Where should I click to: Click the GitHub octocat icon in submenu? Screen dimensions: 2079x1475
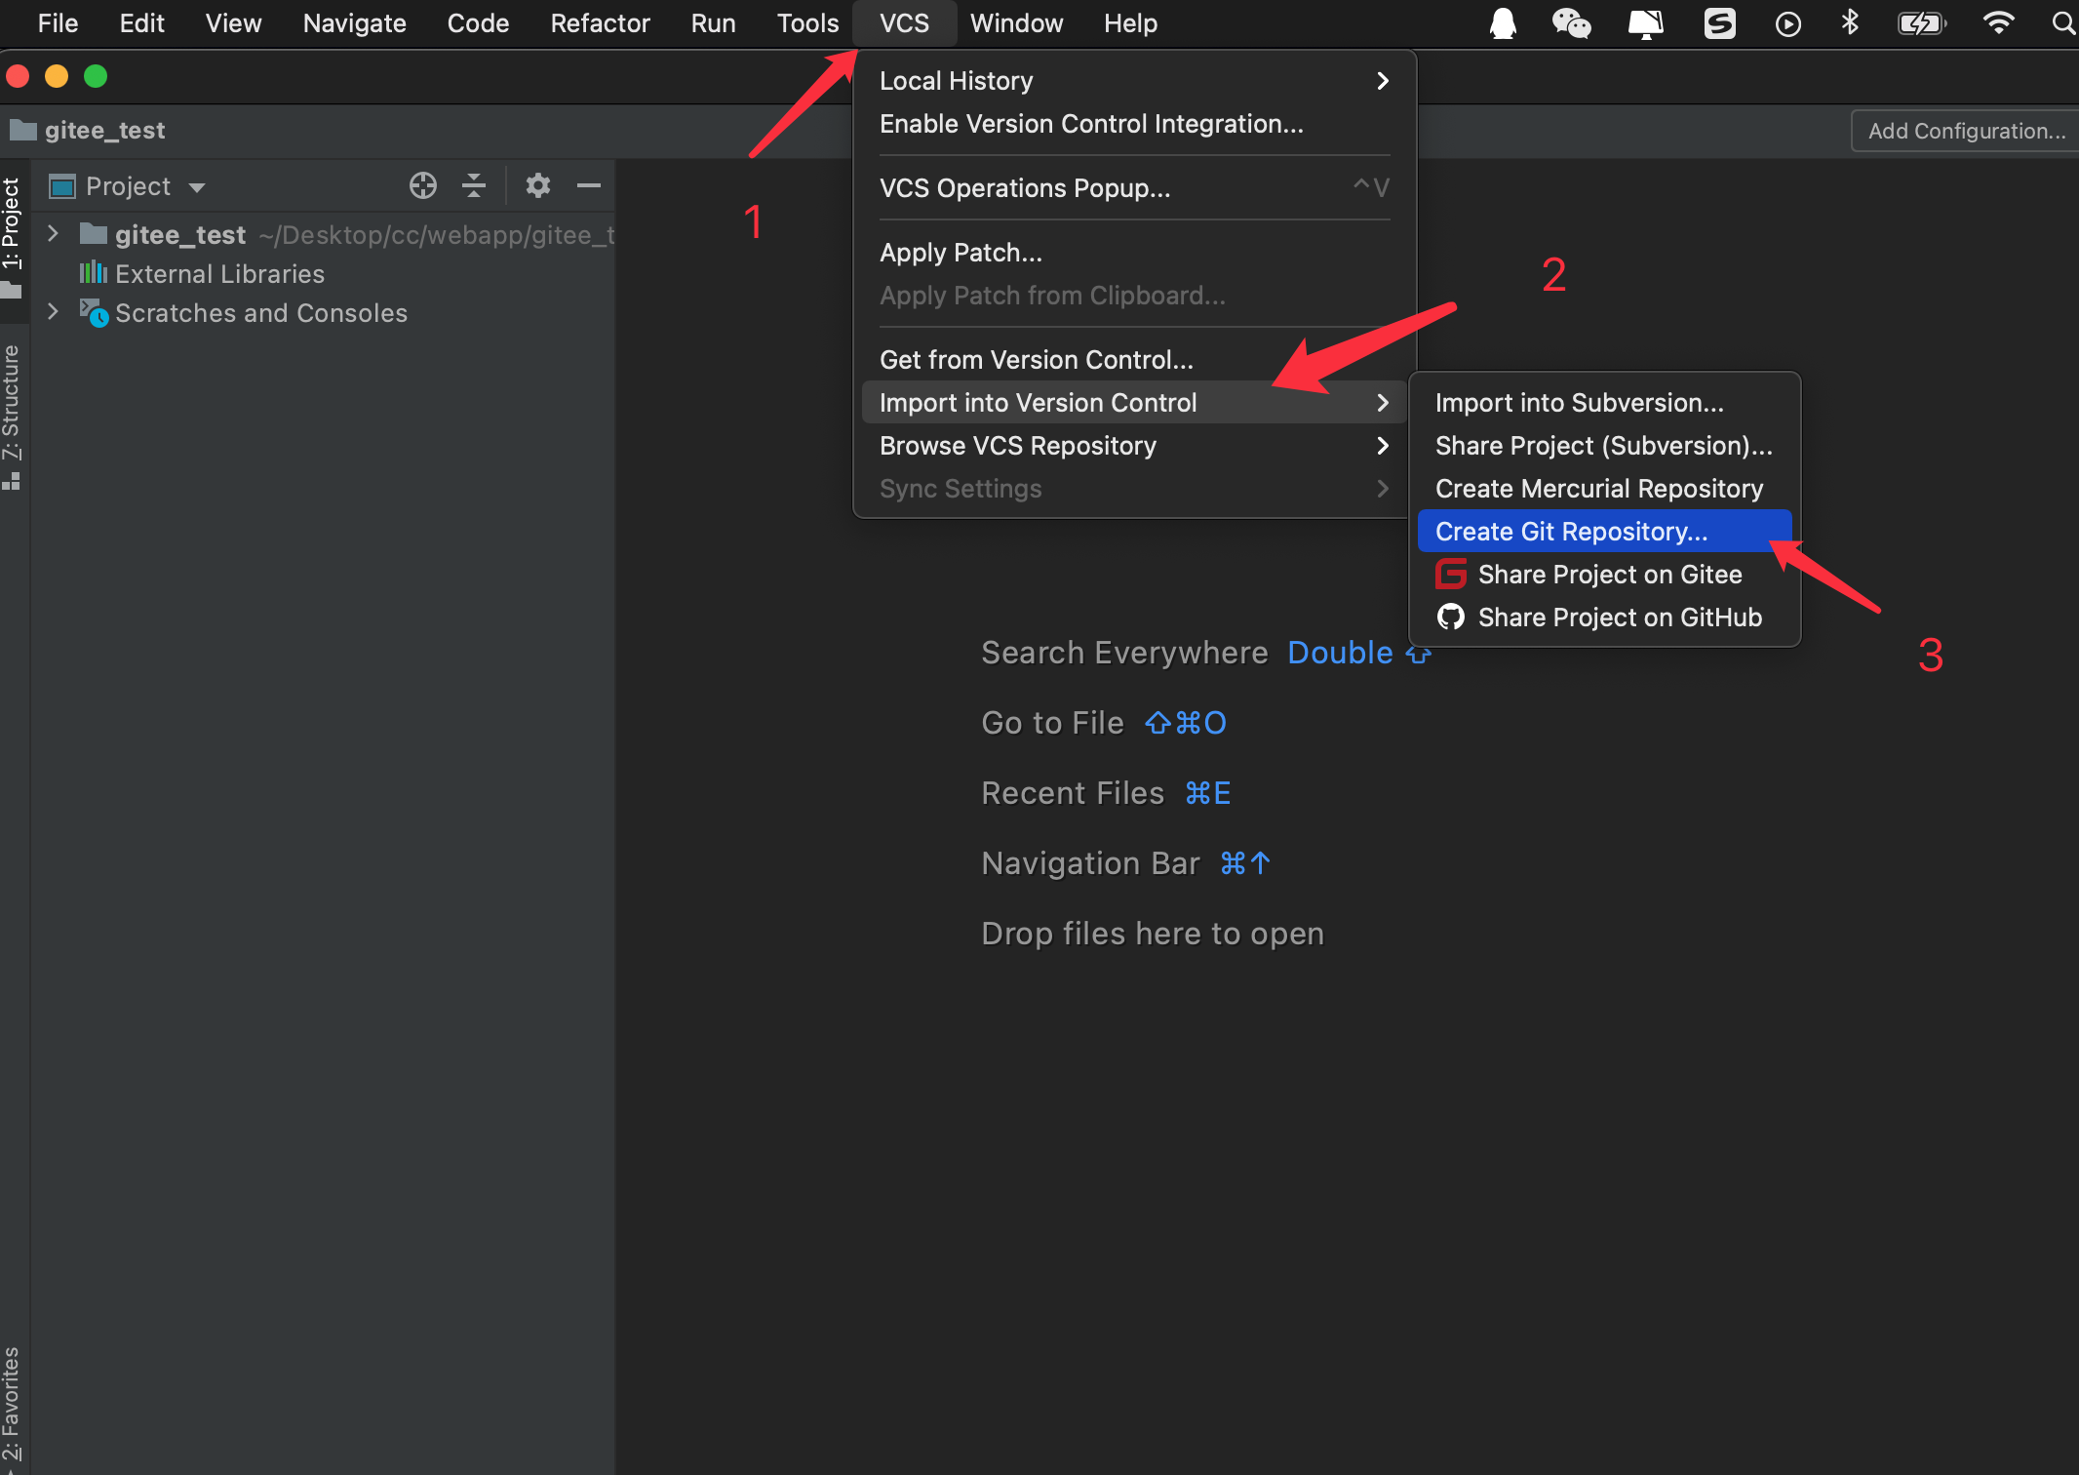tap(1450, 617)
